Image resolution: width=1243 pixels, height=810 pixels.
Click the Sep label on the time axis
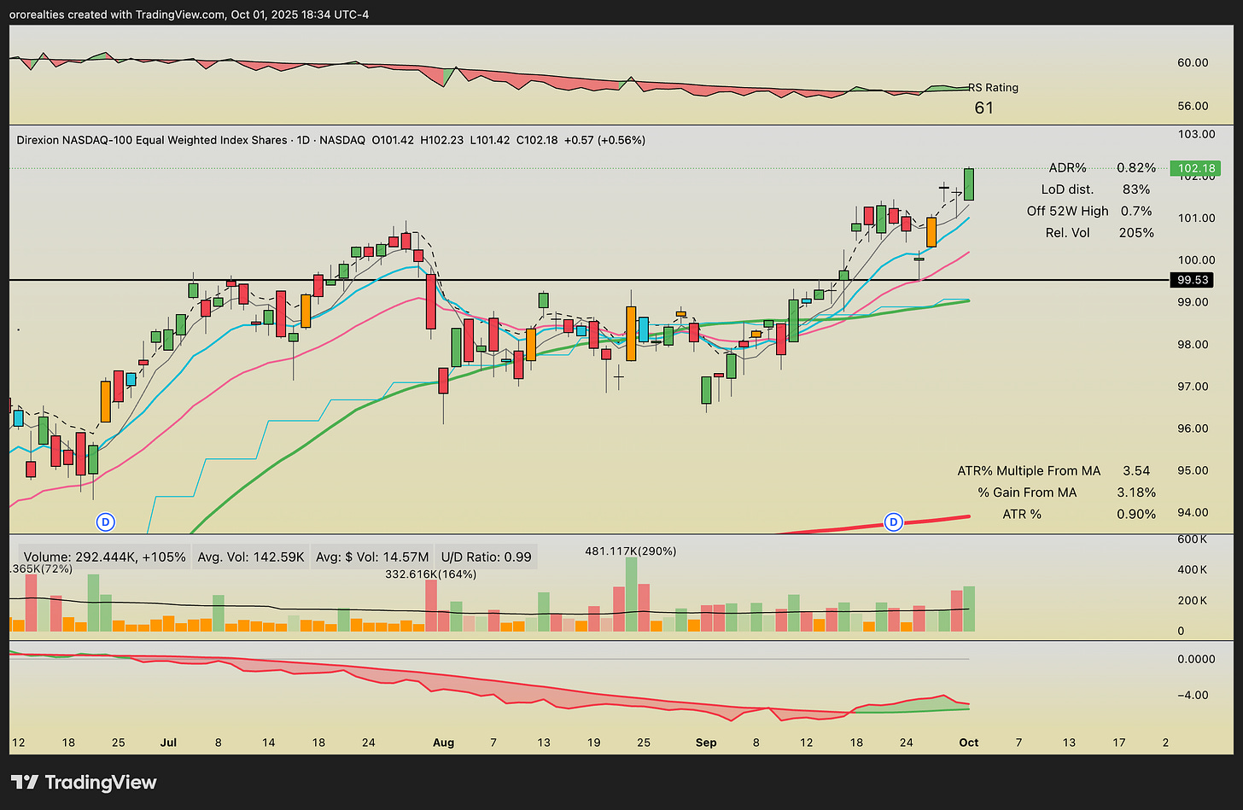coord(706,743)
